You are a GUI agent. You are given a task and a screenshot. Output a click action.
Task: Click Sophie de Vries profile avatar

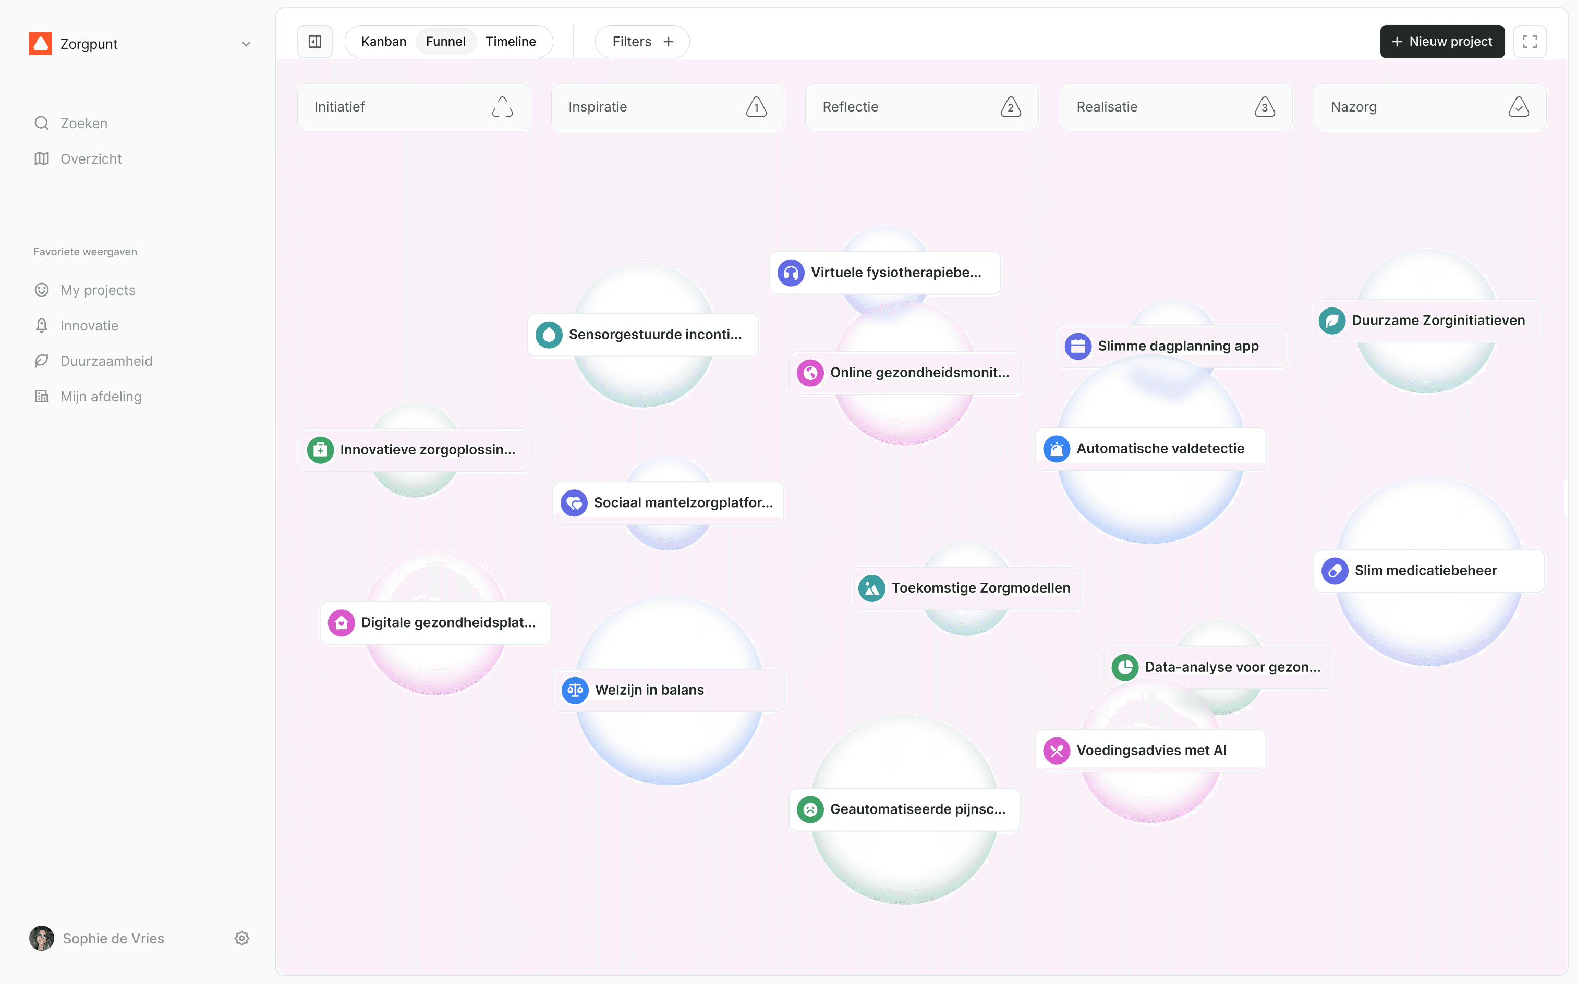(41, 938)
